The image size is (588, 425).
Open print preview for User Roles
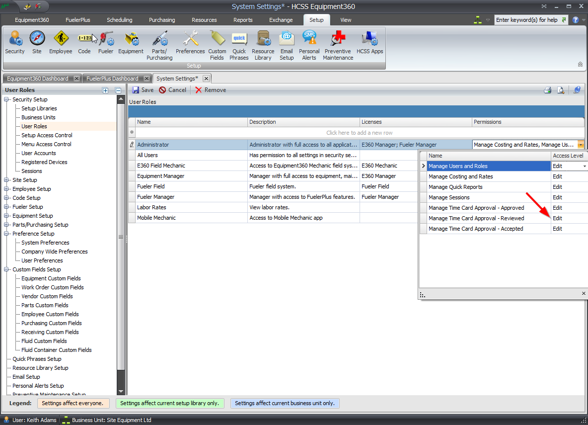561,90
